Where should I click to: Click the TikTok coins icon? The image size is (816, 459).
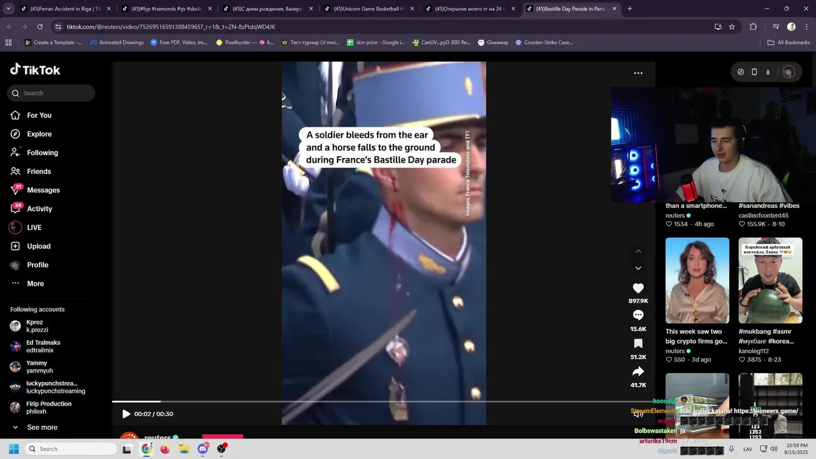pos(740,72)
